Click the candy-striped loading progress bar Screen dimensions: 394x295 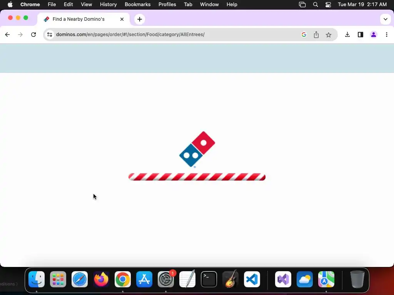197,177
